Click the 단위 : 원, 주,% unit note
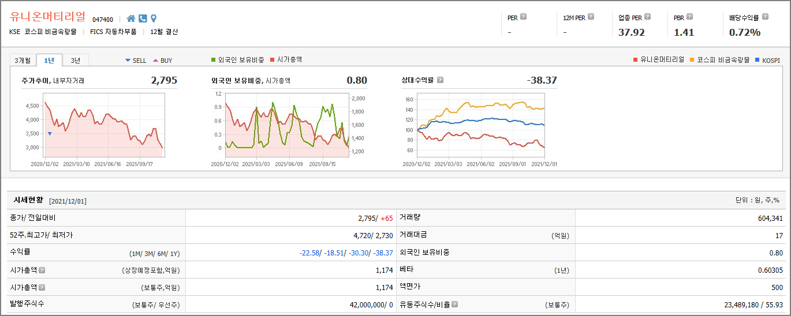The image size is (791, 316). click(758, 200)
